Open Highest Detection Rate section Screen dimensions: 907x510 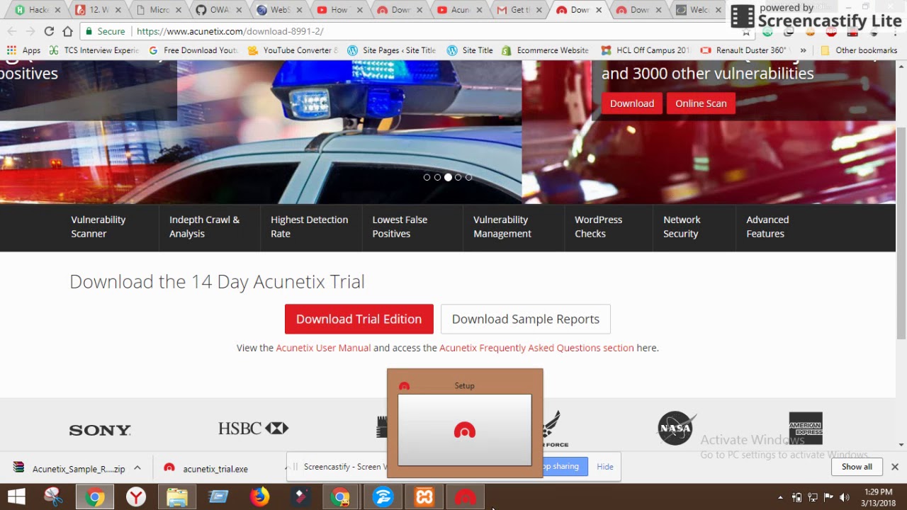[310, 227]
